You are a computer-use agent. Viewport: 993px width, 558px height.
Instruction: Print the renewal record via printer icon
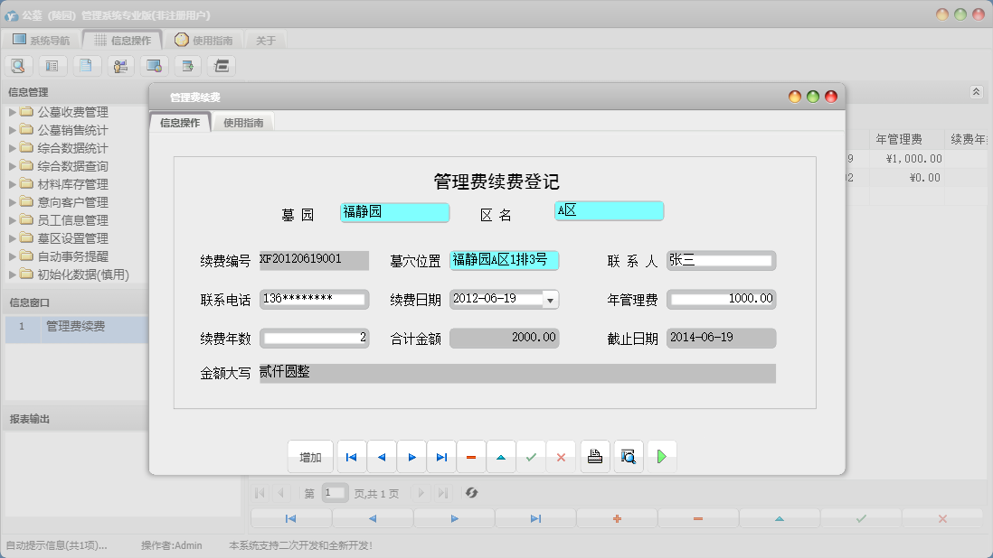click(x=595, y=456)
